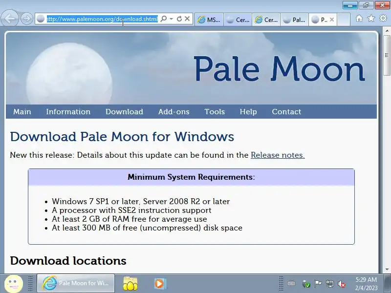
Task: Open a new blank tab
Action: [344, 20]
